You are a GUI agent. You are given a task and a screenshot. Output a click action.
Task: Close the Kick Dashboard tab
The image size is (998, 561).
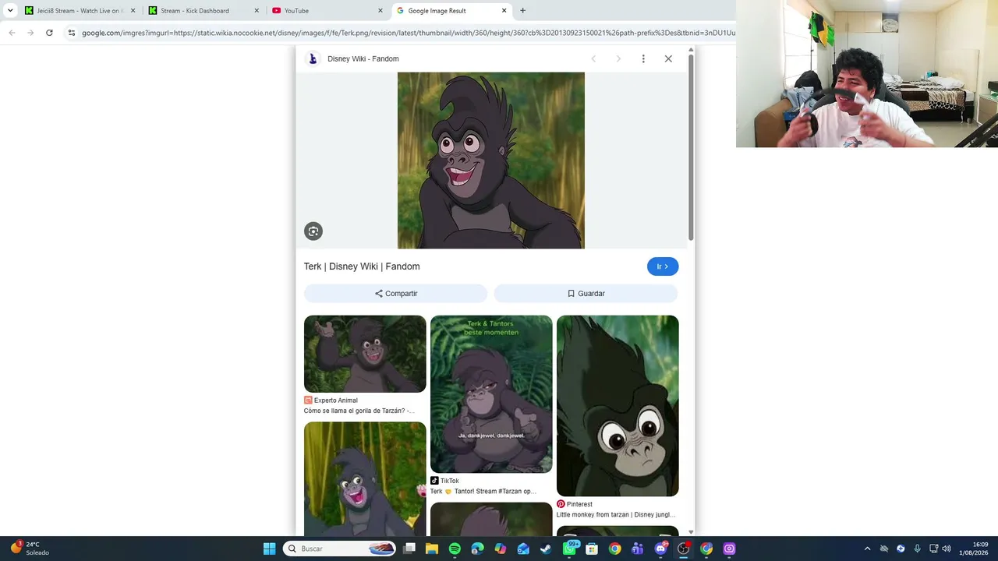coord(257,11)
